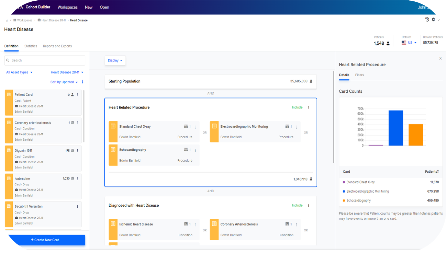Click the cohort canvas vertical scrollbar
The image size is (447, 253).
click(x=333, y=117)
